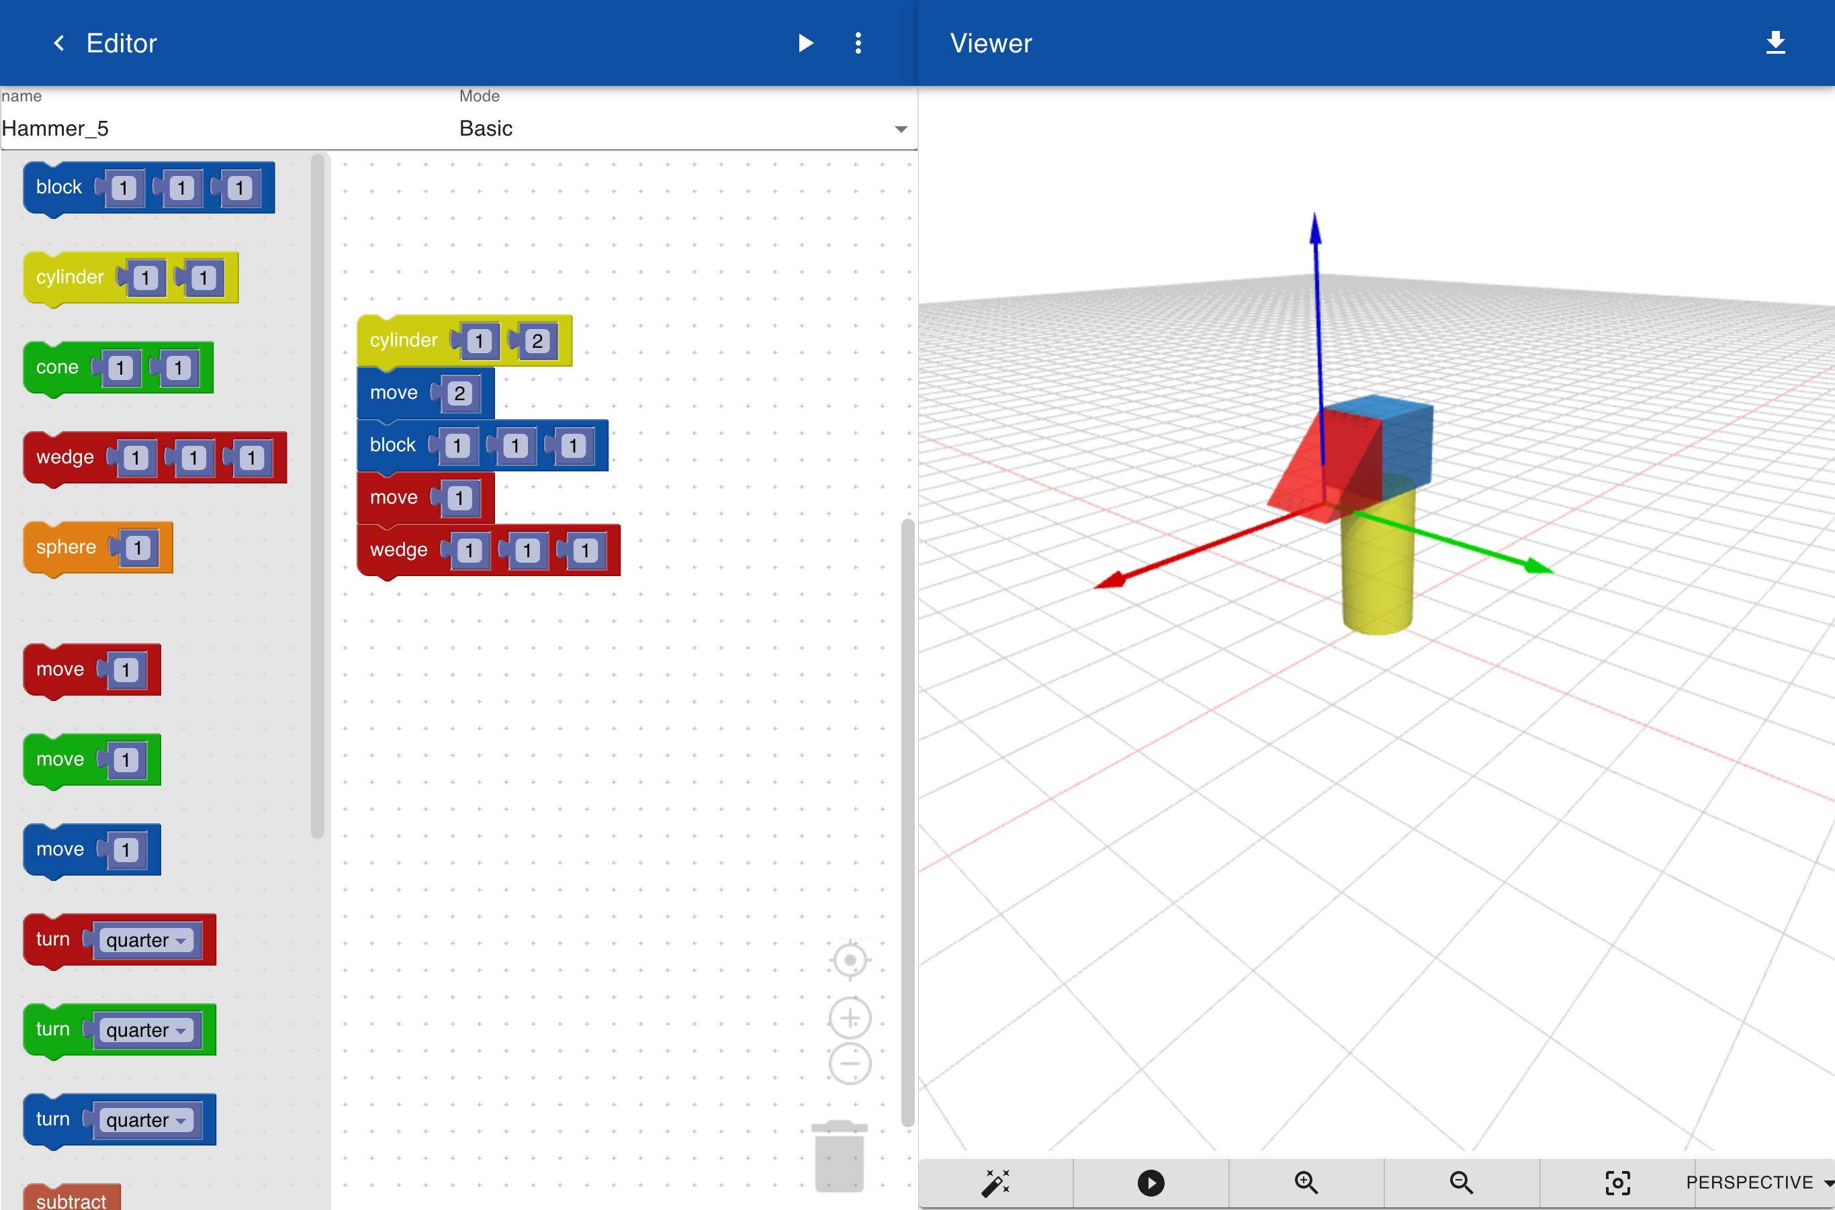This screenshot has width=1835, height=1210.
Task: Edit the sphere block's value in the toolbox
Action: pyautogui.click(x=138, y=548)
